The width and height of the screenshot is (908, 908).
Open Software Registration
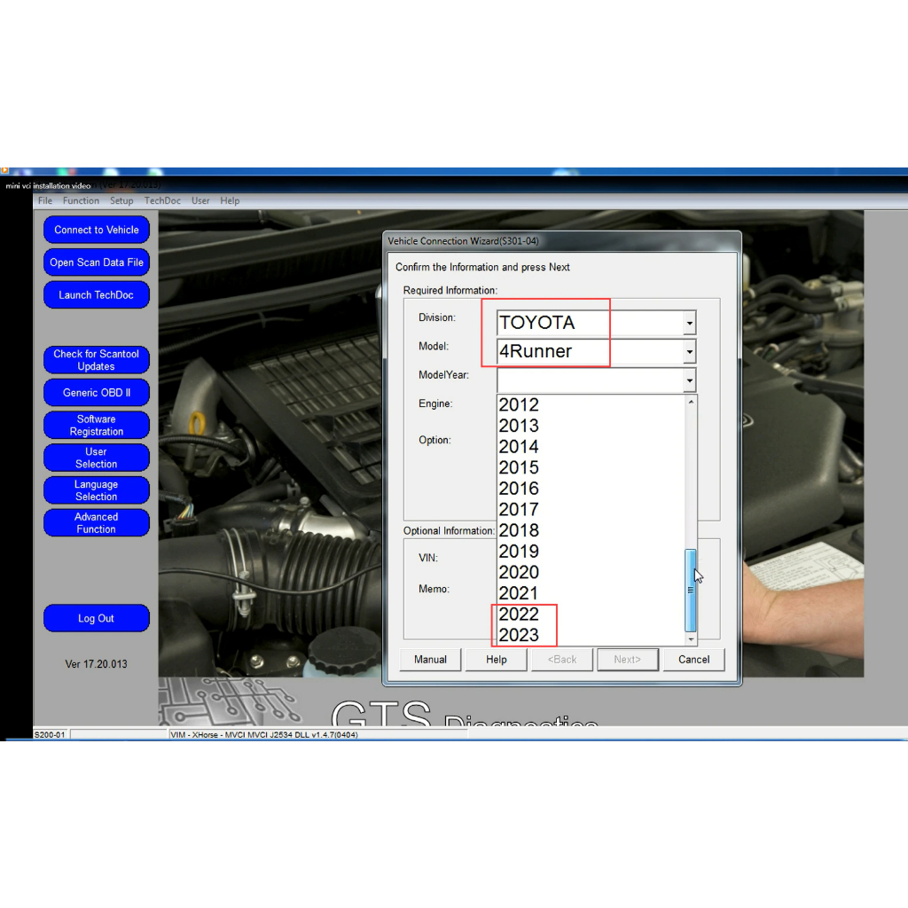point(96,426)
